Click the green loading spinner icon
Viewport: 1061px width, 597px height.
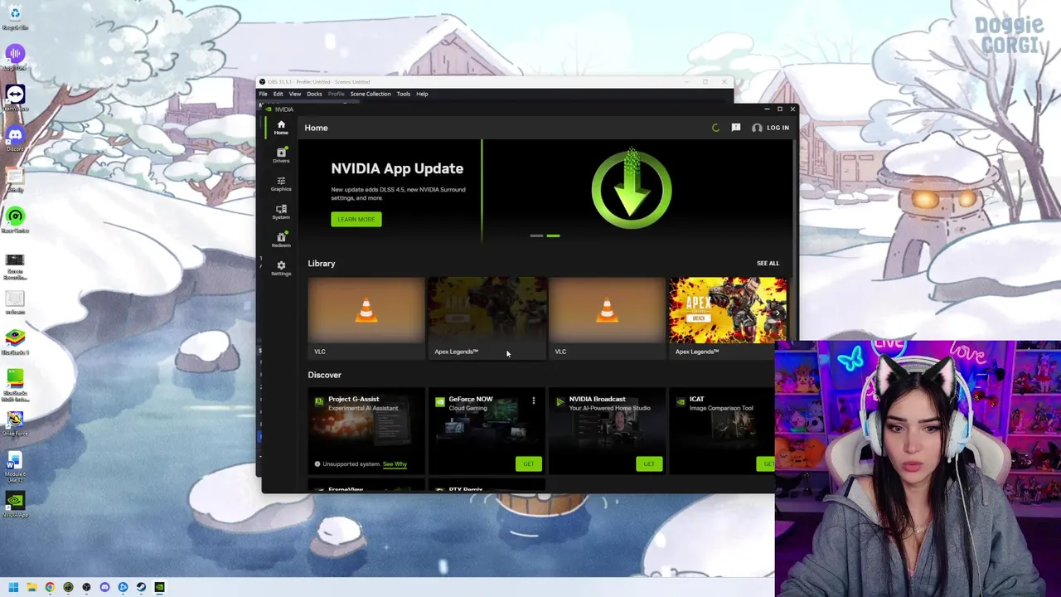click(x=716, y=128)
